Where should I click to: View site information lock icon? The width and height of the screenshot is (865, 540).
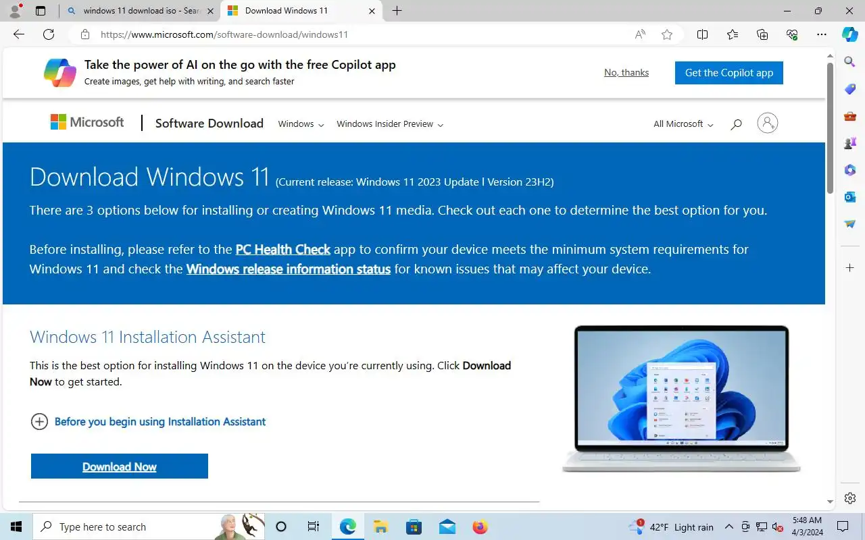pos(84,34)
